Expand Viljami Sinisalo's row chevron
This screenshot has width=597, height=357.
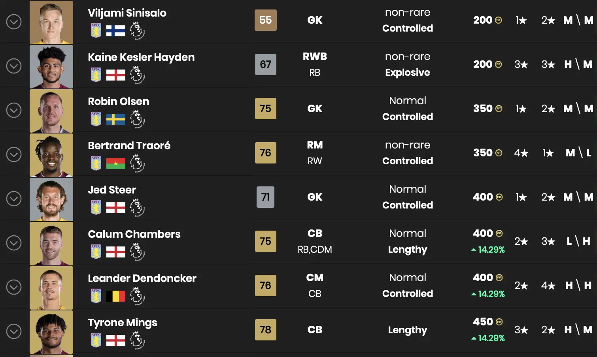click(x=14, y=22)
